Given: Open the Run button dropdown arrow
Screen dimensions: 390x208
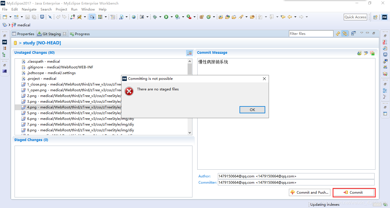Looking at the screenshot, I should 172,17.
